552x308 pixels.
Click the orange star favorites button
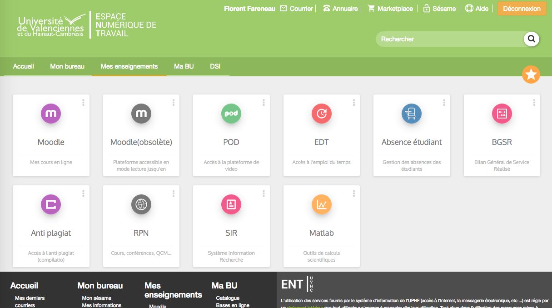click(531, 75)
